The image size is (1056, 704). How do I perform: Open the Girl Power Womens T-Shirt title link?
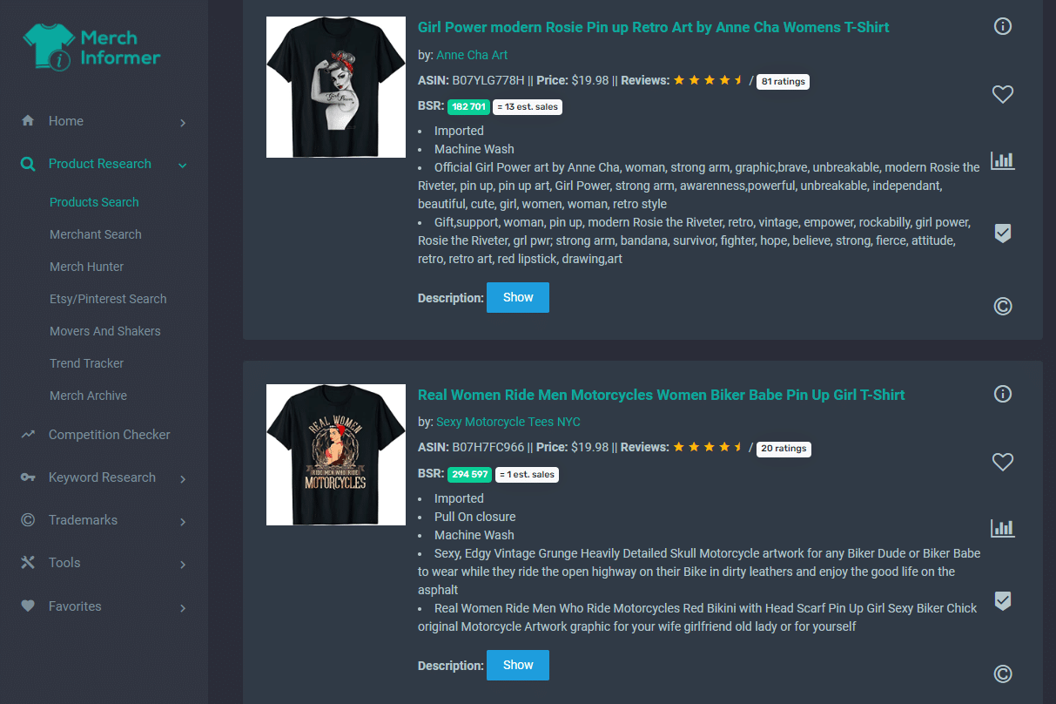pos(654,27)
